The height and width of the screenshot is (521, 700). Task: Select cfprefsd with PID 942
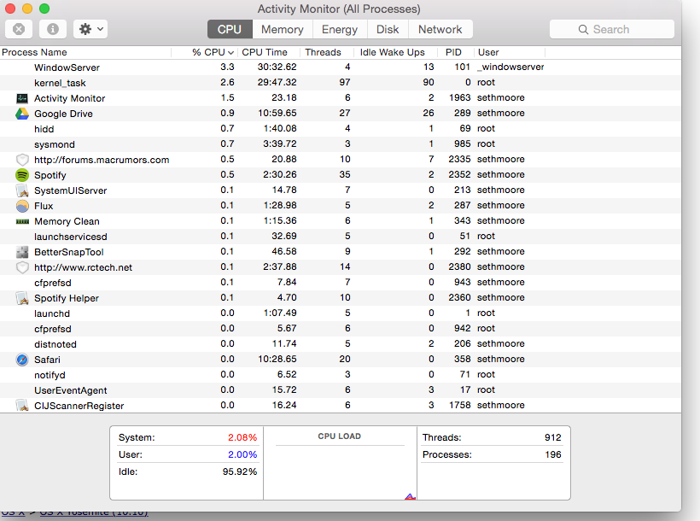[340, 329]
